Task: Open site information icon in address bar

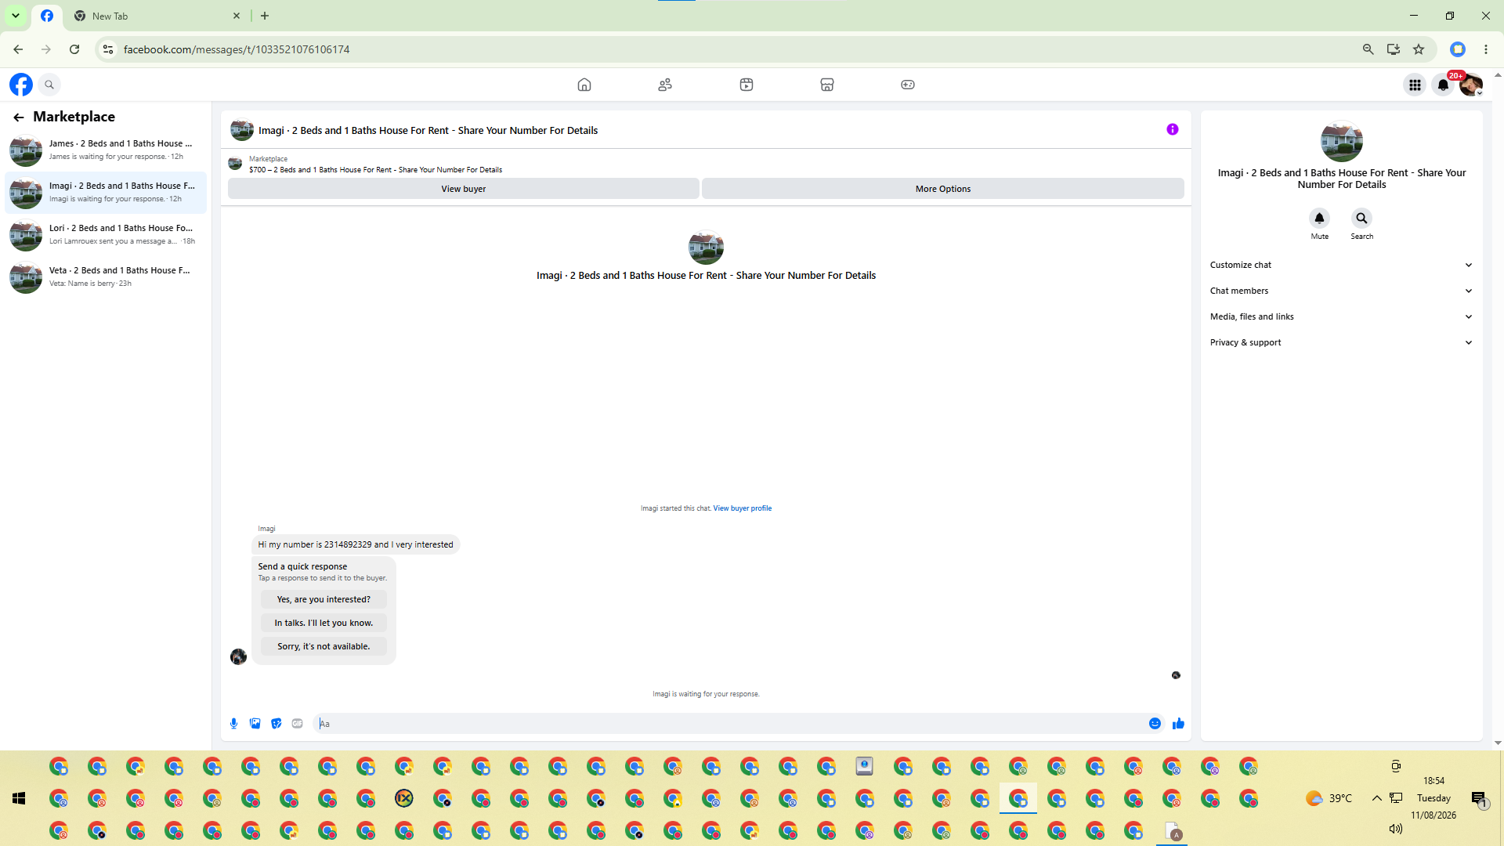Action: tap(108, 49)
